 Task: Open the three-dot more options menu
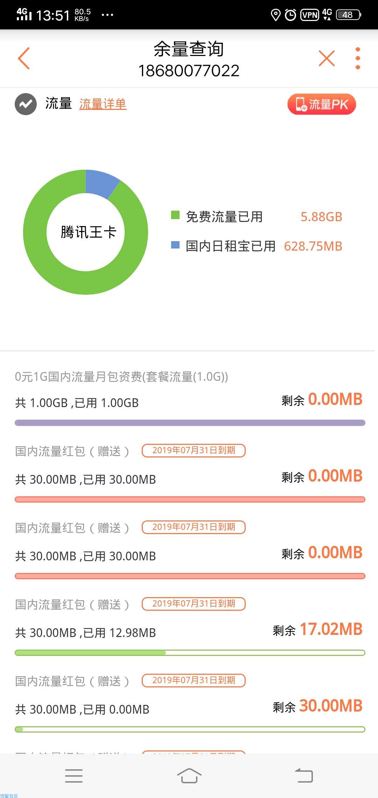tap(358, 58)
